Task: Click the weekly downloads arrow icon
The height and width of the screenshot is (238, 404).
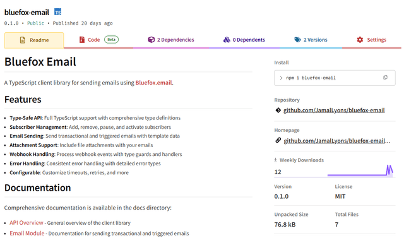Action: [x=275, y=160]
